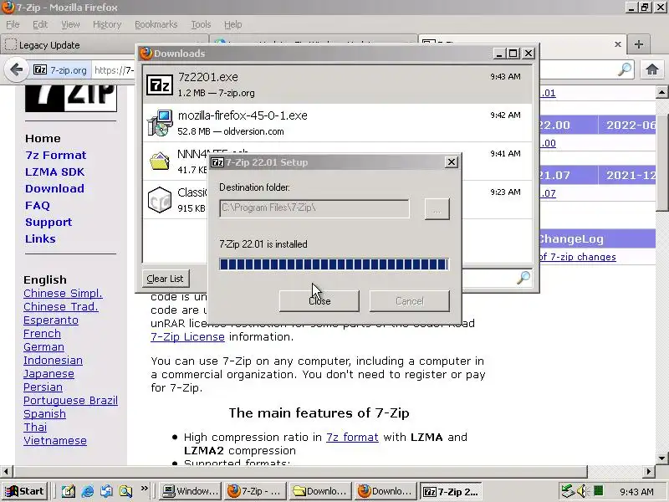Maximize the Downloads window
This screenshot has height=502, width=669.
513,54
